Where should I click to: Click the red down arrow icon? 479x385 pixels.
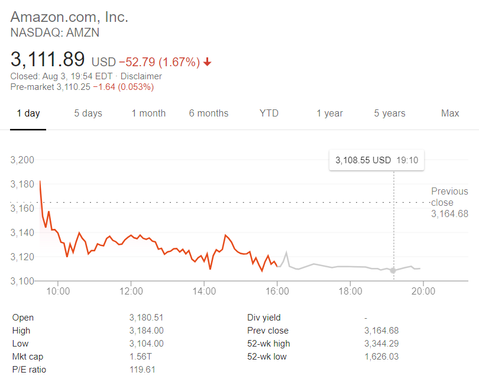pyautogui.click(x=208, y=62)
